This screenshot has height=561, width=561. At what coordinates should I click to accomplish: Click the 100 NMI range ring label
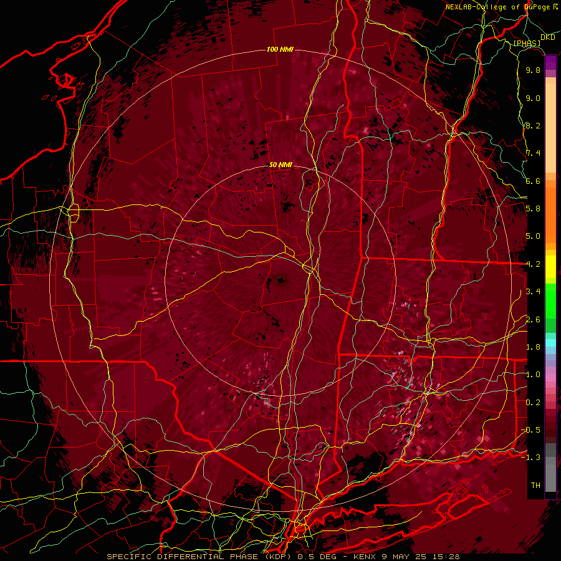(280, 49)
